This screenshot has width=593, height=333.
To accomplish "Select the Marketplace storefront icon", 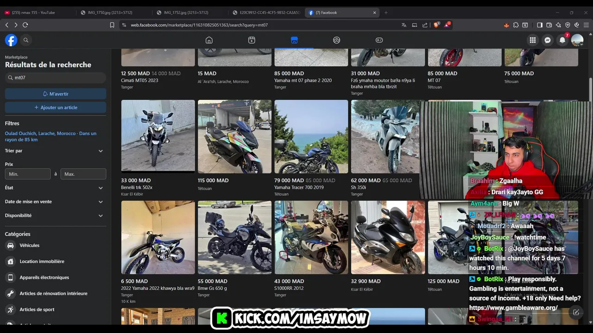I will pyautogui.click(x=294, y=40).
